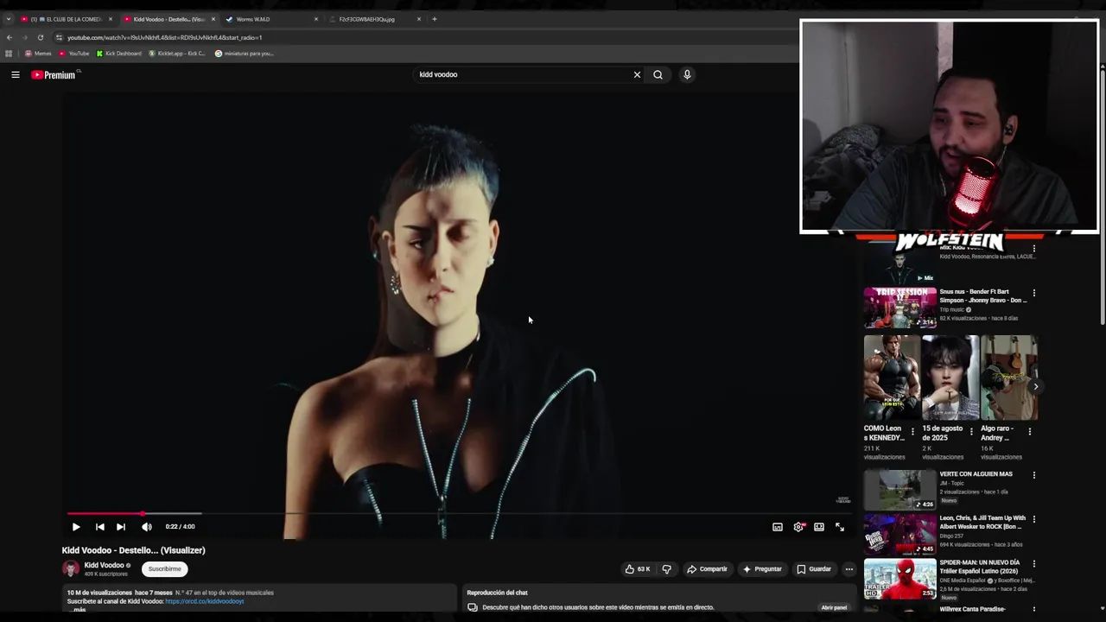
Task: Start voice search with the microphone
Action: point(687,74)
